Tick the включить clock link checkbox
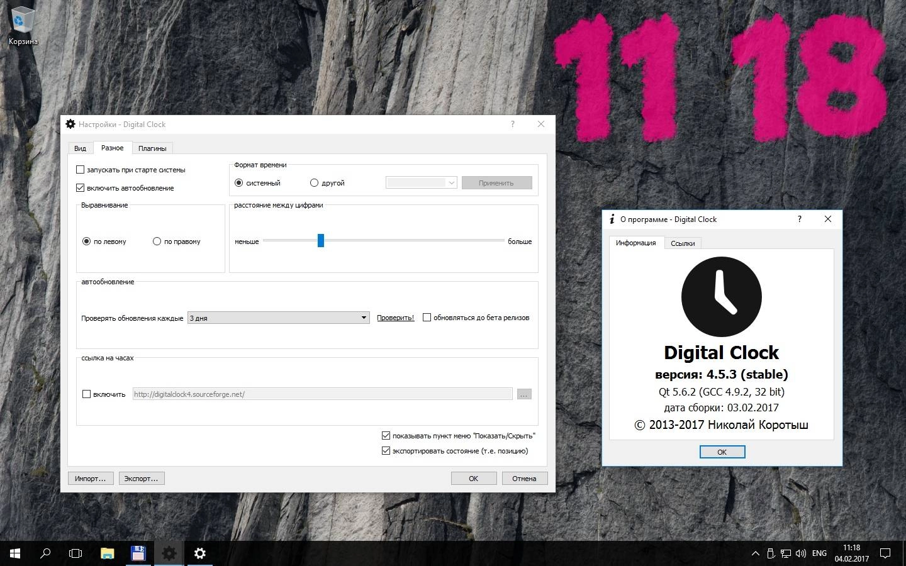This screenshot has width=906, height=566. click(104, 394)
